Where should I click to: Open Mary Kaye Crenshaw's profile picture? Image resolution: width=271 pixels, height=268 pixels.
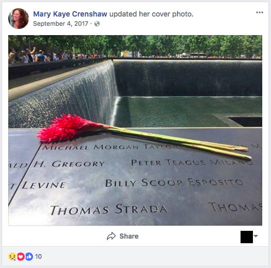19,19
